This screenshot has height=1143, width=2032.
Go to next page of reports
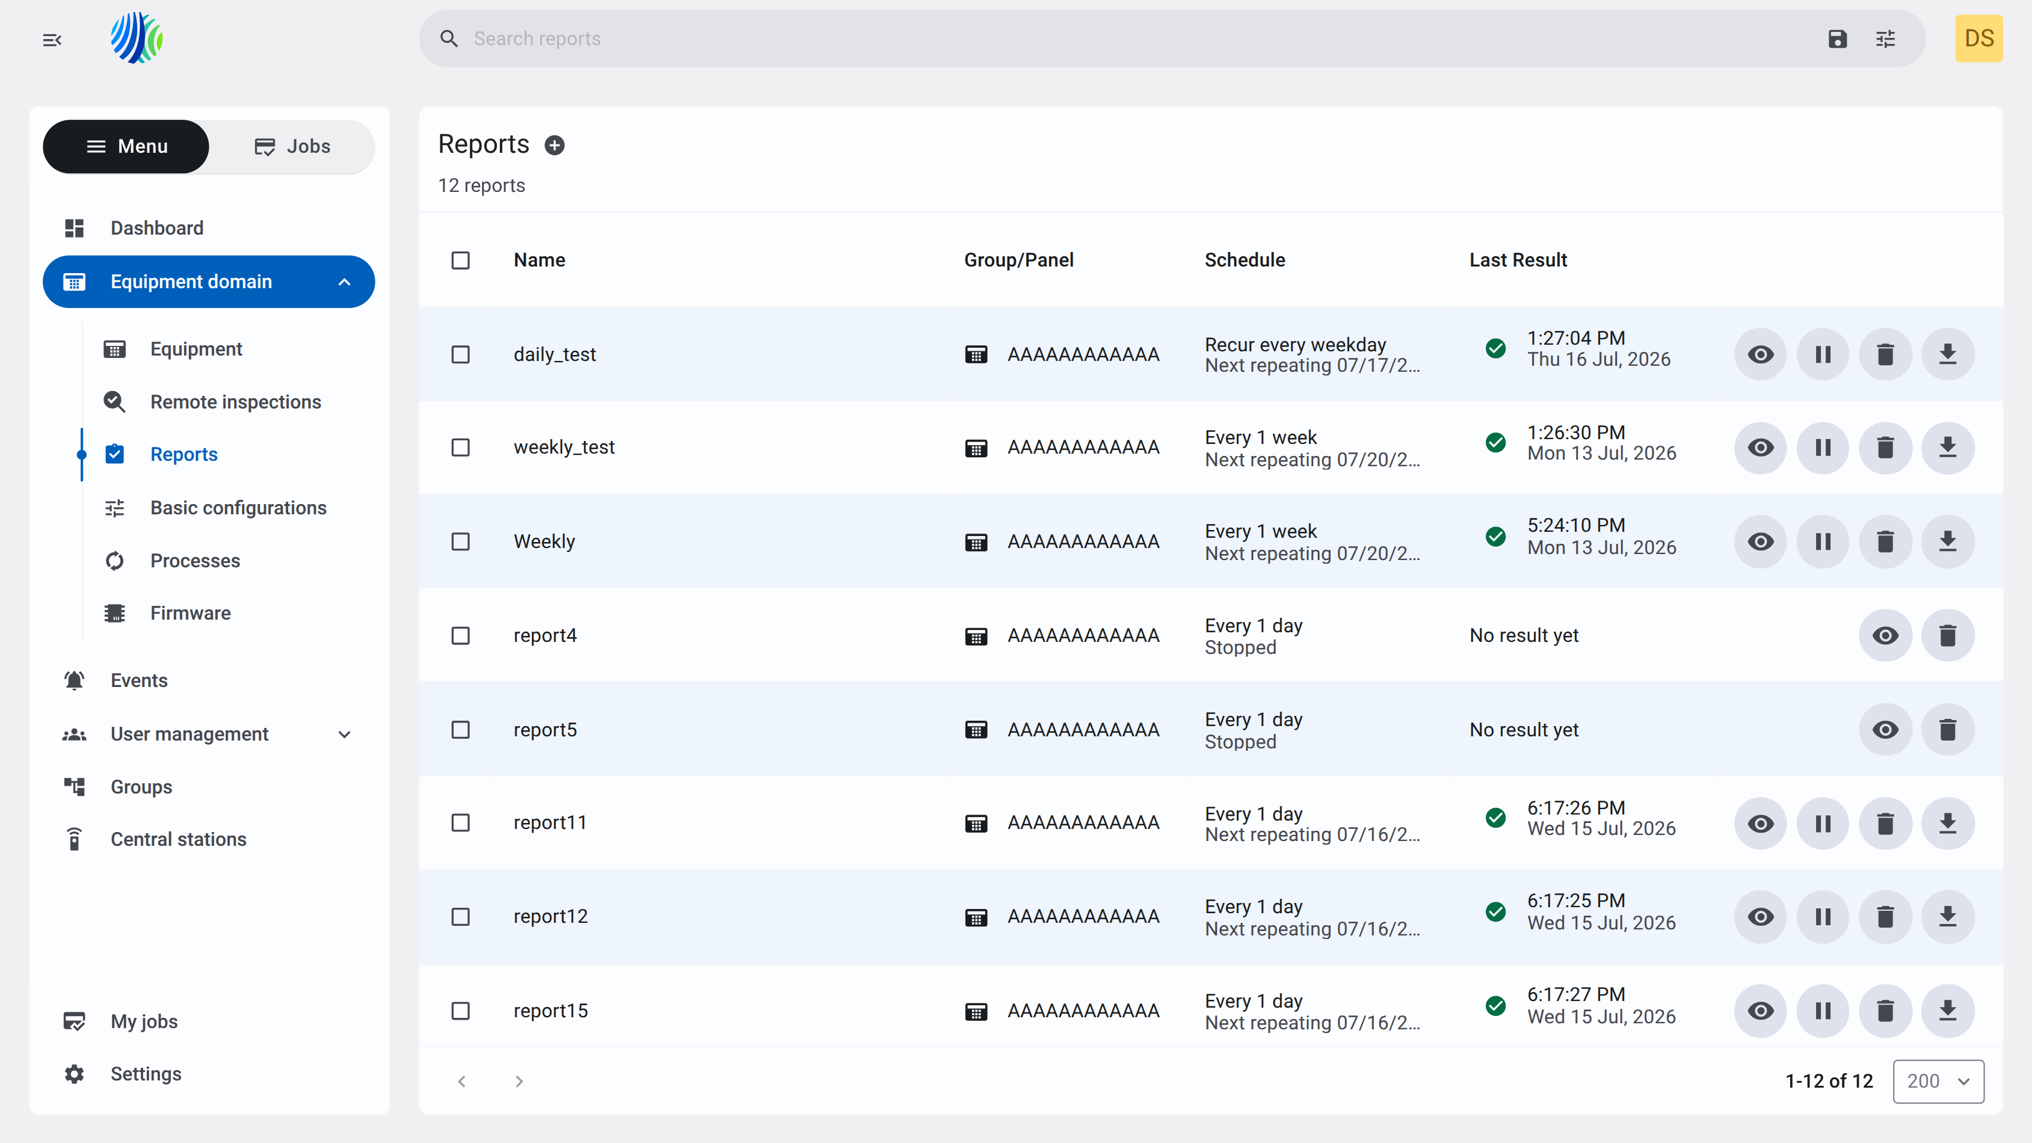pos(519,1080)
